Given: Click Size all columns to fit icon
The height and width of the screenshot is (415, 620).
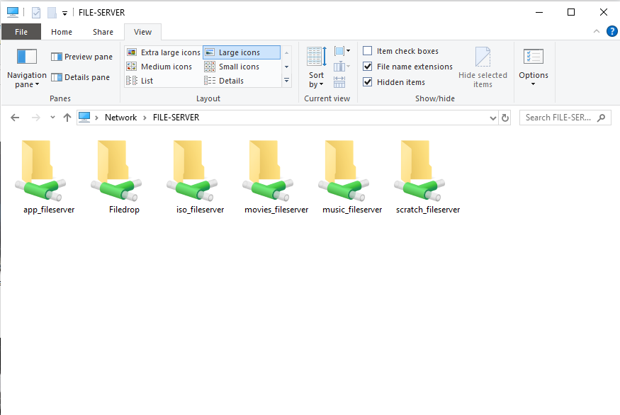Looking at the screenshot, I should (x=339, y=82).
